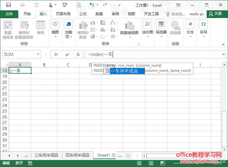Open Recommended Charts (推荐的图表)

click(83, 30)
